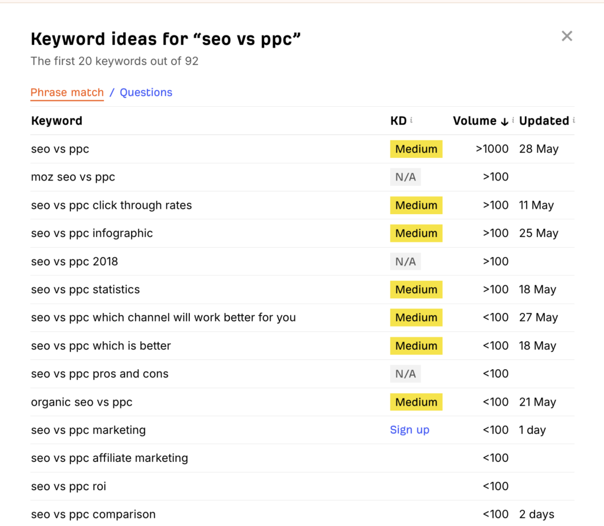Close the keyword ideas dialog
Image resolution: width=604 pixels, height=526 pixels.
coord(567,36)
